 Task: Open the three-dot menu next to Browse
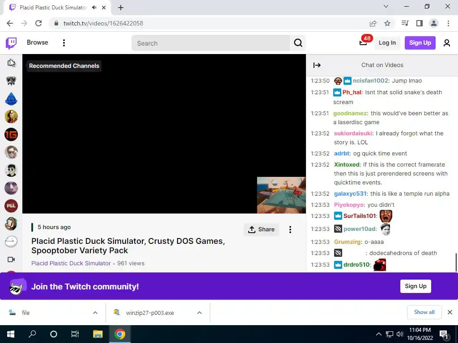(x=64, y=43)
